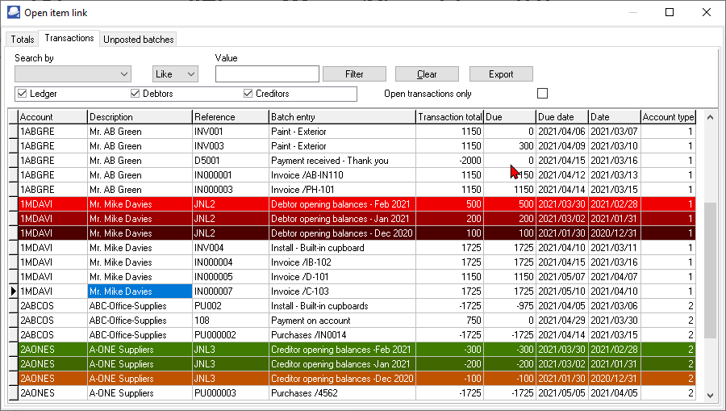Click 'Install - Built-in cupboard' cell

(x=342, y=248)
